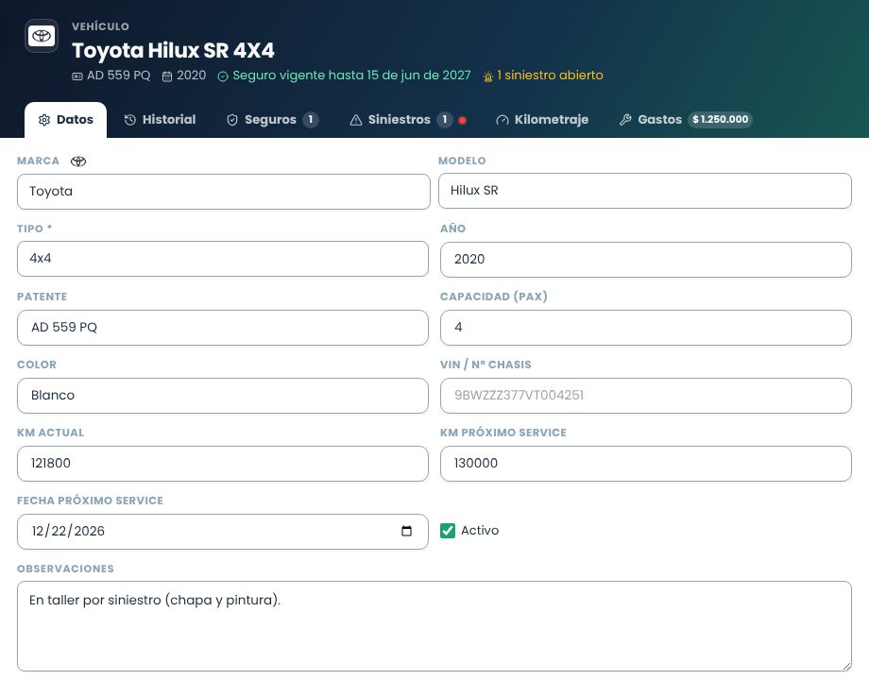The height and width of the screenshot is (680, 869).
Task: Click the Patente field AD 559 PQ
Action: (223, 328)
